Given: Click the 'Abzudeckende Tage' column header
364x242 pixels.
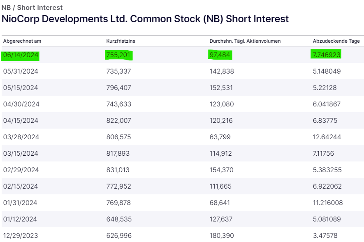Looking at the screenshot, I should click(336, 41).
